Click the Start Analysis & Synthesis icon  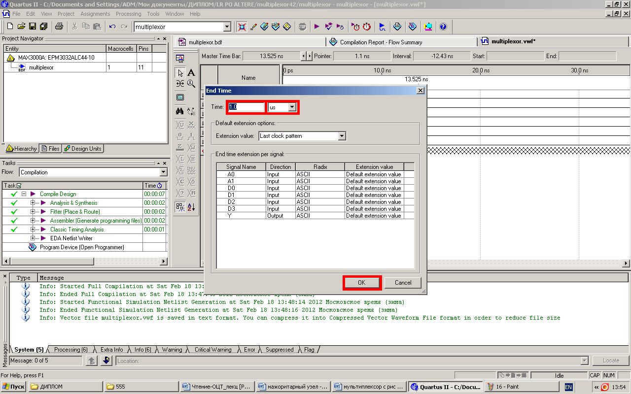click(328, 27)
